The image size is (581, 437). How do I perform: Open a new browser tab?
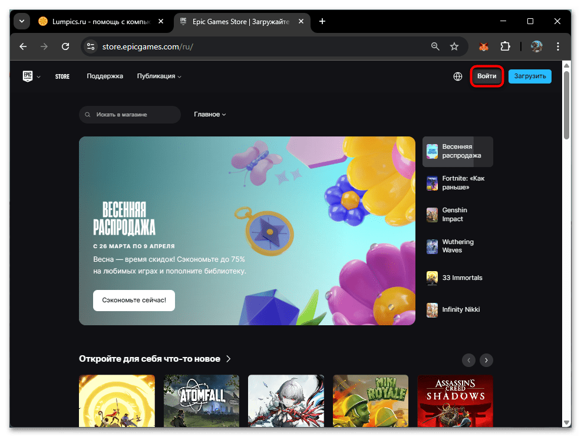point(322,21)
